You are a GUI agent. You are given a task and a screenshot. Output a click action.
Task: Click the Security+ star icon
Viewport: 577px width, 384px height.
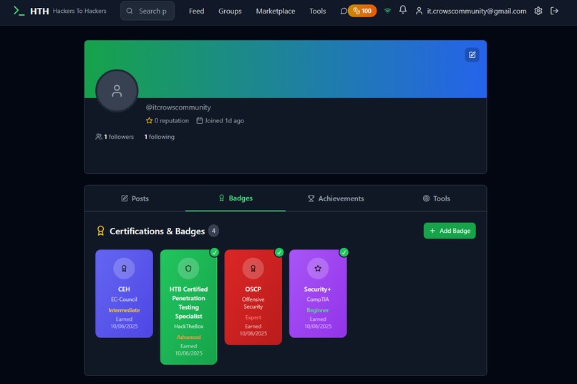pyautogui.click(x=318, y=269)
